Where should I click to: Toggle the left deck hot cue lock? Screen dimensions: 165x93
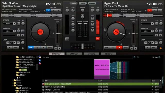44,11
